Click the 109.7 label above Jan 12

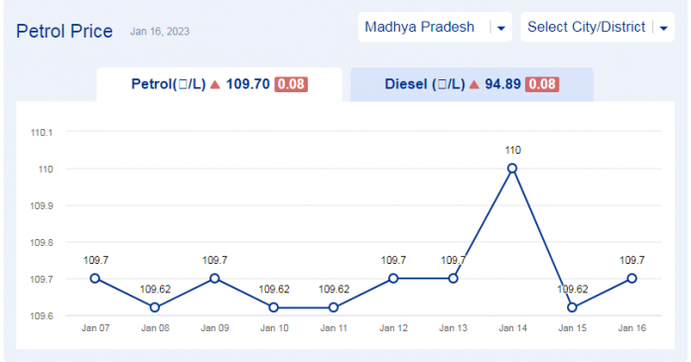click(x=393, y=260)
